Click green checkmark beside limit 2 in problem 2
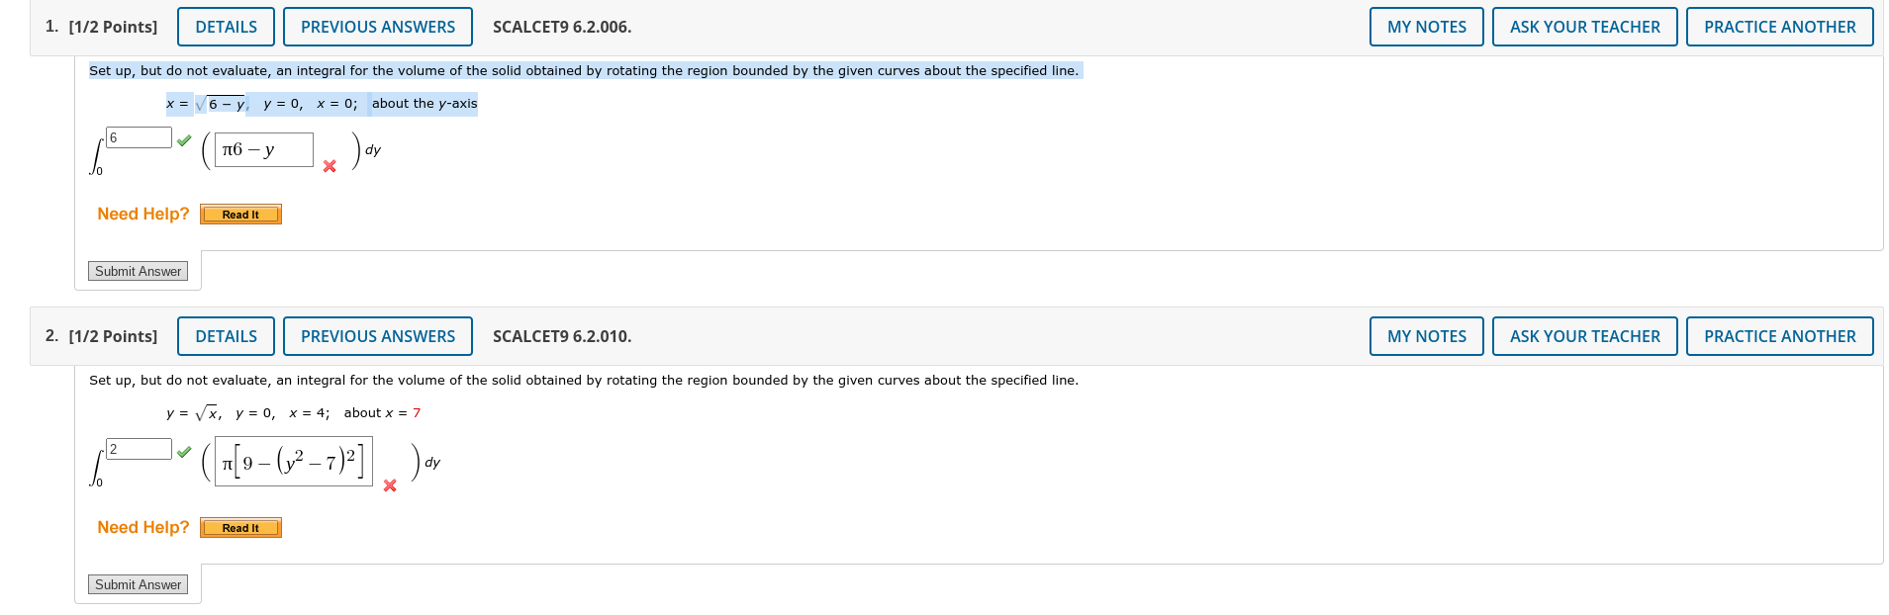This screenshot has height=615, width=1889. [x=184, y=452]
